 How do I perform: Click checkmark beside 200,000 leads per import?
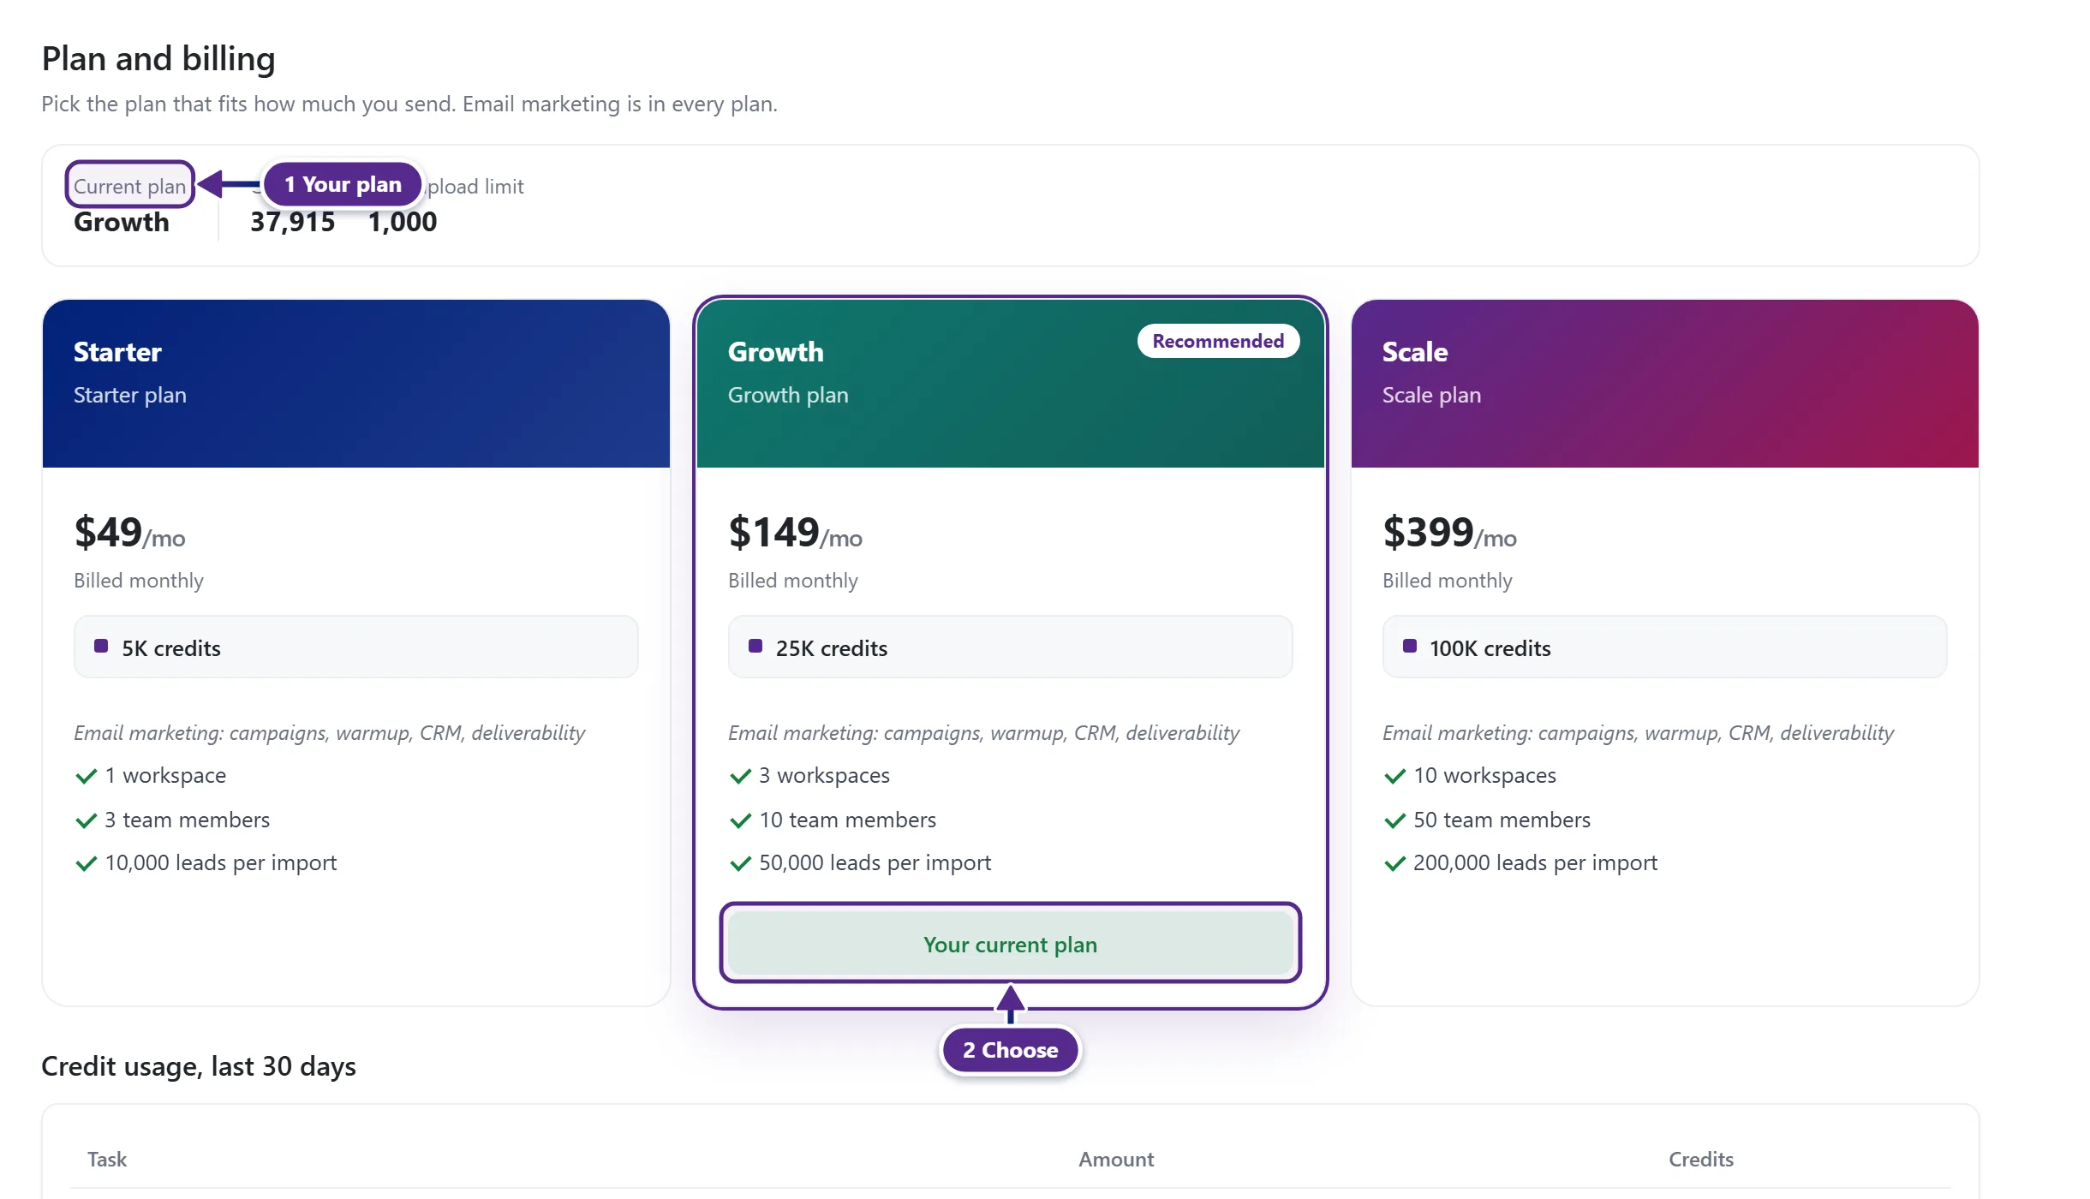[1394, 863]
